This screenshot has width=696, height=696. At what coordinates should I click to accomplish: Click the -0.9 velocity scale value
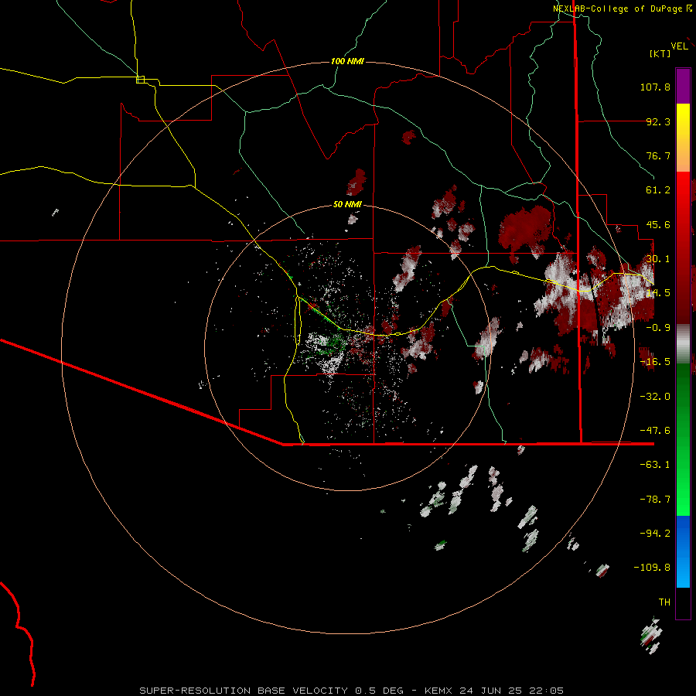coord(658,328)
